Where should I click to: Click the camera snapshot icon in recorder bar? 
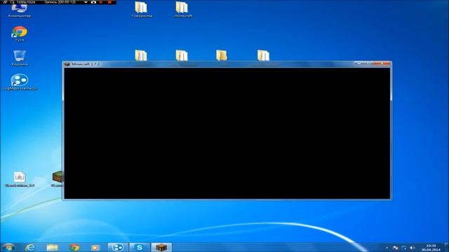click(x=93, y=2)
